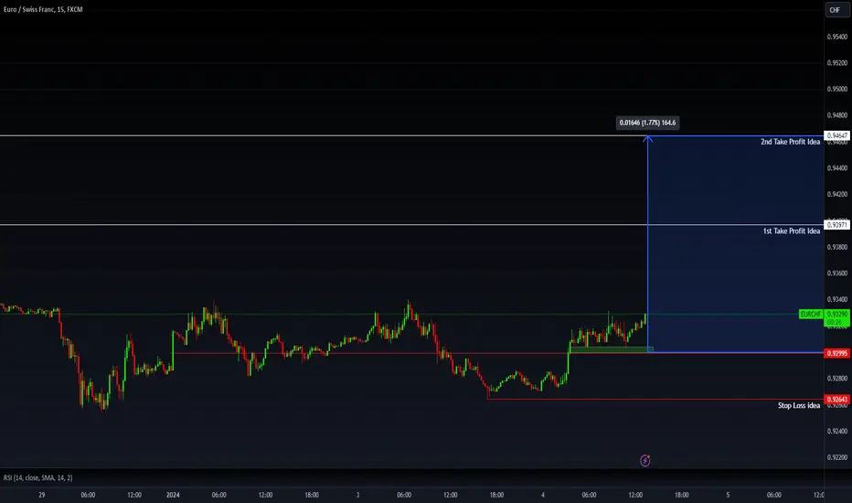Click the day 5 label on time axis
The width and height of the screenshot is (852, 503).
click(x=728, y=495)
